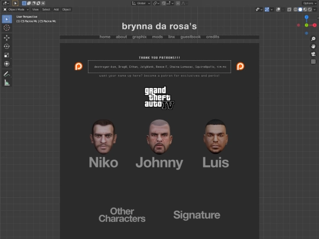Open the snapping options dropdown
Image resolution: width=319 pixels, height=239 pixels.
(170, 4)
